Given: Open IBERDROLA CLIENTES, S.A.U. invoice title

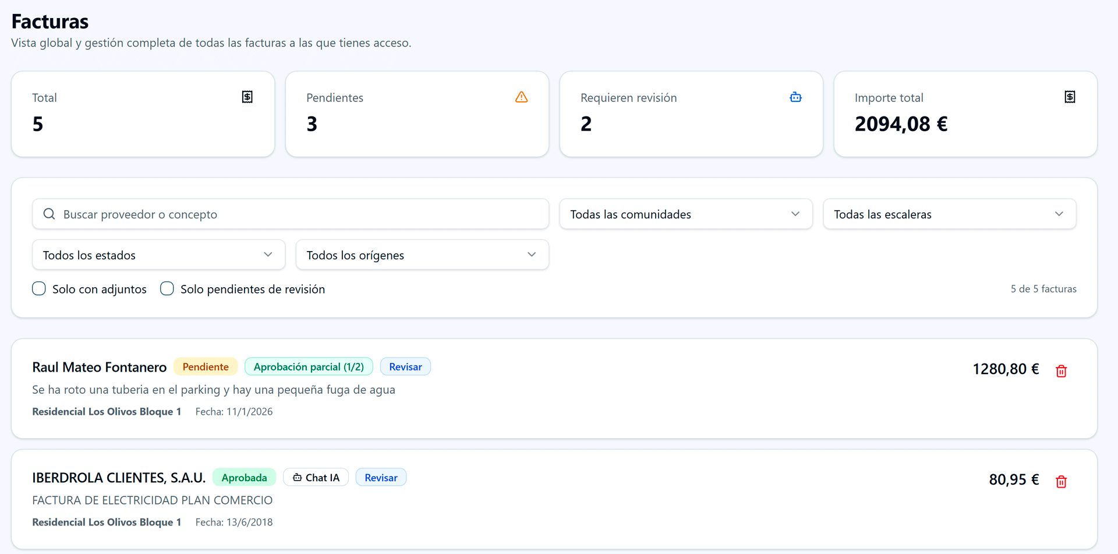Looking at the screenshot, I should coord(119,478).
